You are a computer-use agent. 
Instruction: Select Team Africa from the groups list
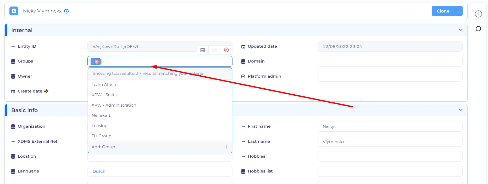(160, 85)
